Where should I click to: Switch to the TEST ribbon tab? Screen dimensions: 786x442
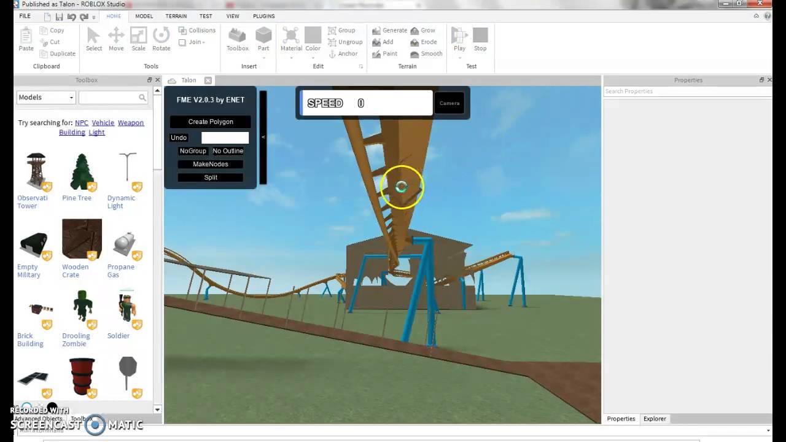pos(206,16)
